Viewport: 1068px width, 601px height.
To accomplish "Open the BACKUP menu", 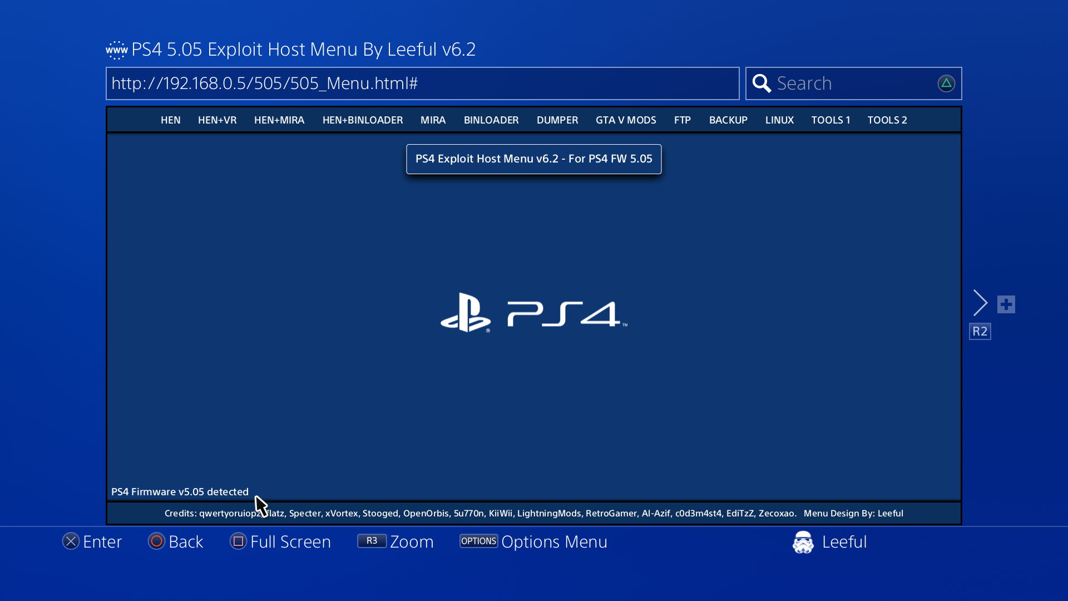I will click(x=728, y=120).
